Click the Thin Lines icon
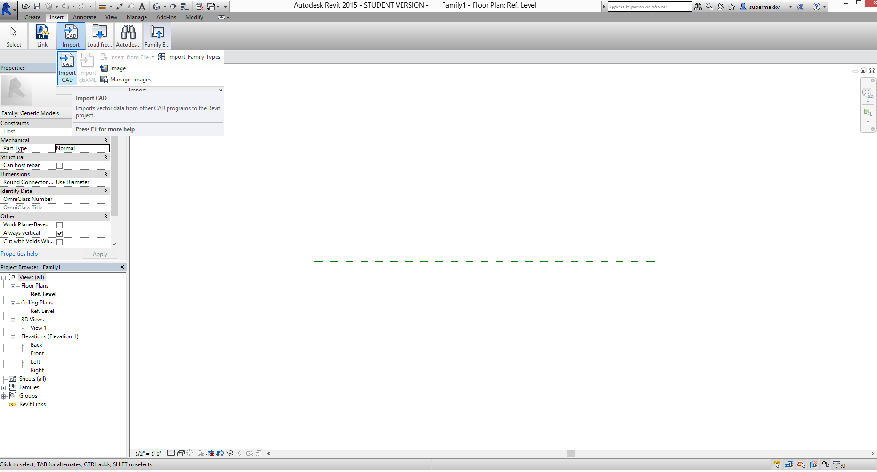877x472 pixels. coord(185,7)
